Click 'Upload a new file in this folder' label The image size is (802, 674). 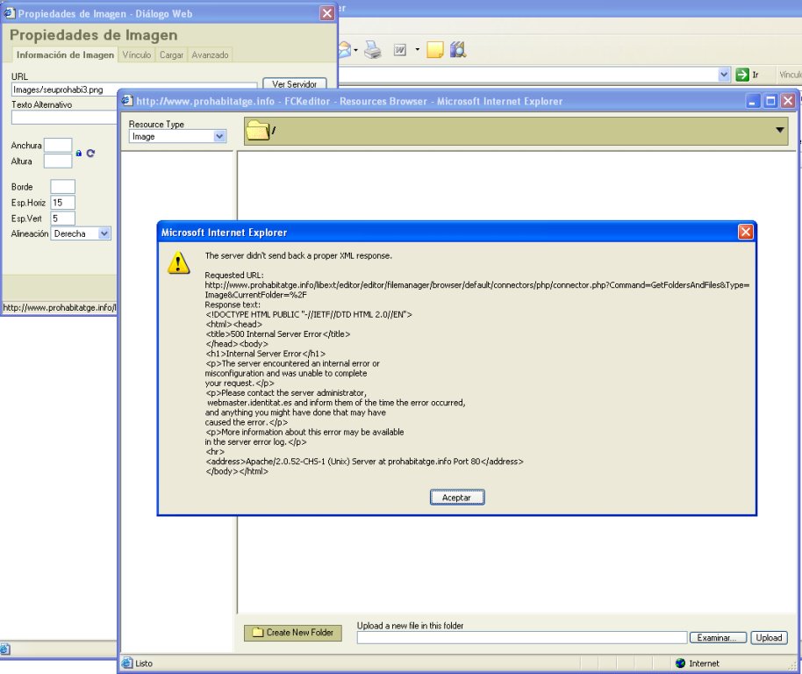click(x=410, y=626)
